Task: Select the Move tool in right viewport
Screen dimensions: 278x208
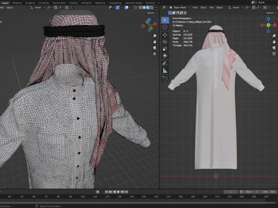Action: click(165, 35)
